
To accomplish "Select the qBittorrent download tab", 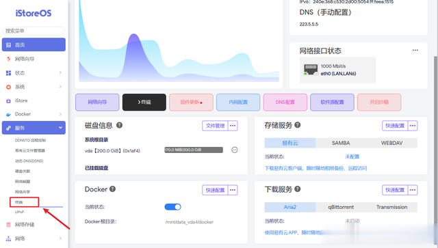I will (341, 207).
